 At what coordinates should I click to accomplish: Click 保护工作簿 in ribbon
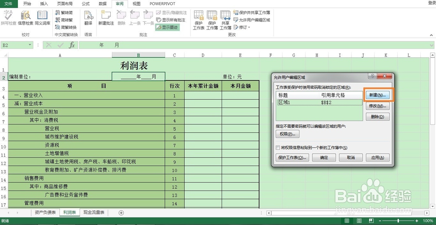212,20
